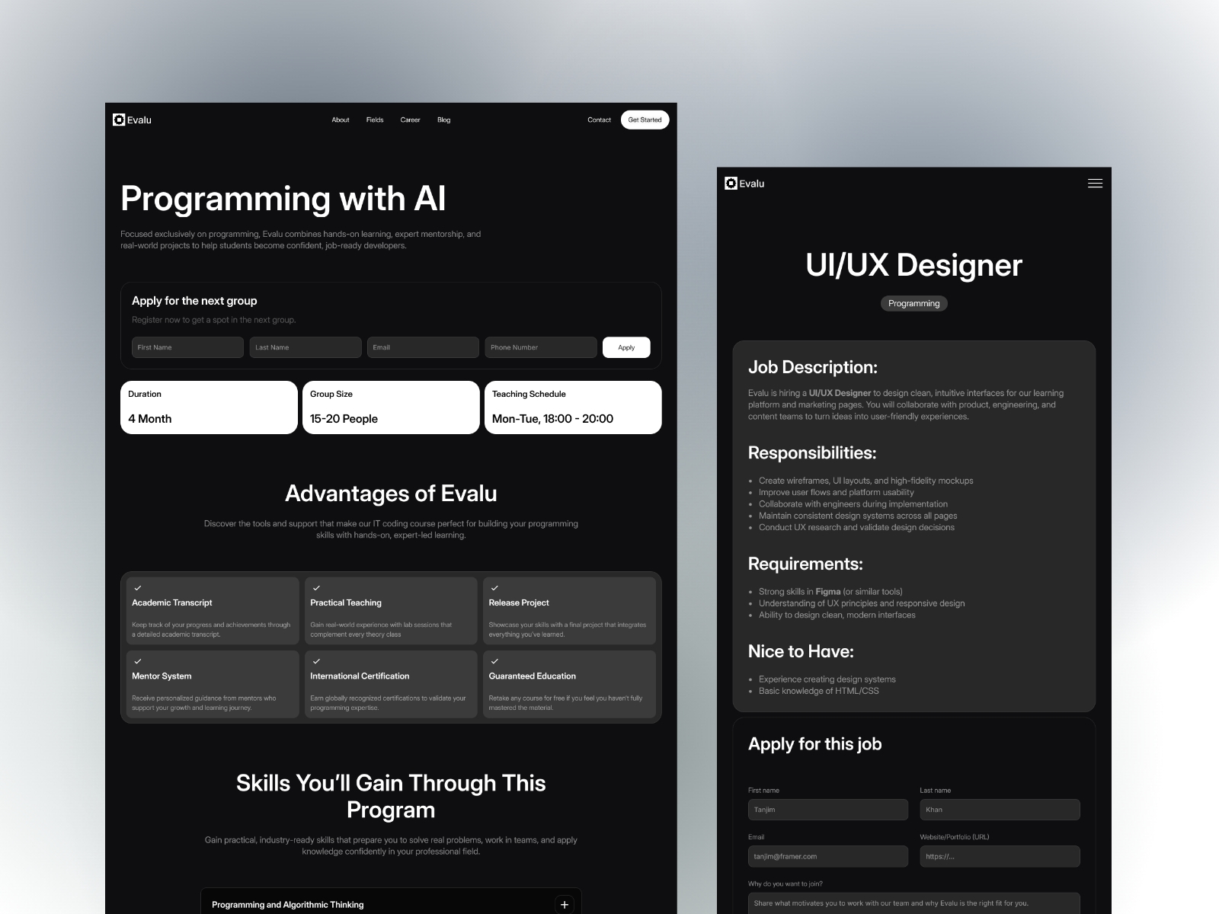This screenshot has height=914, width=1219.
Task: Open the Contact link in the navbar
Action: (600, 120)
